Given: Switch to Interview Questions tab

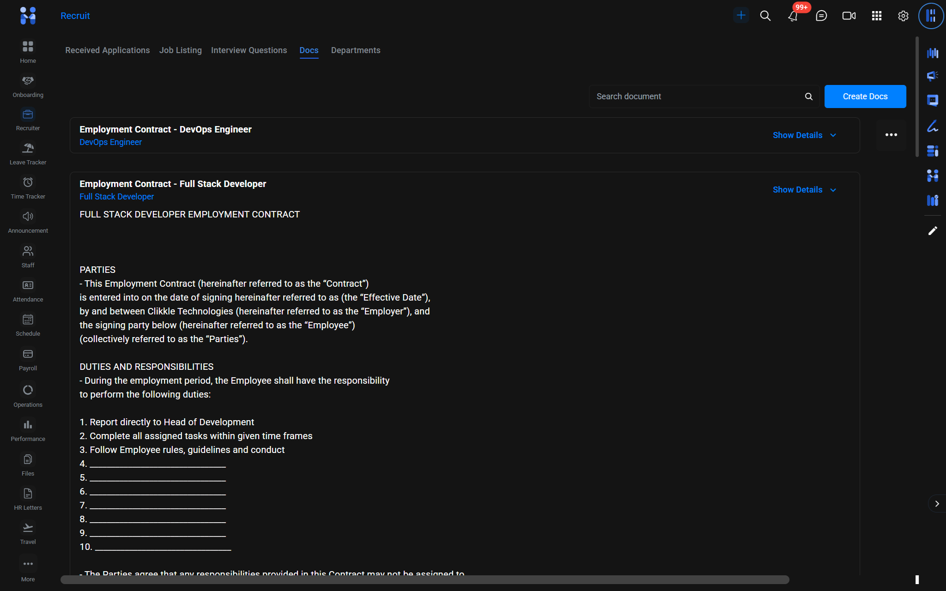Looking at the screenshot, I should click(249, 50).
